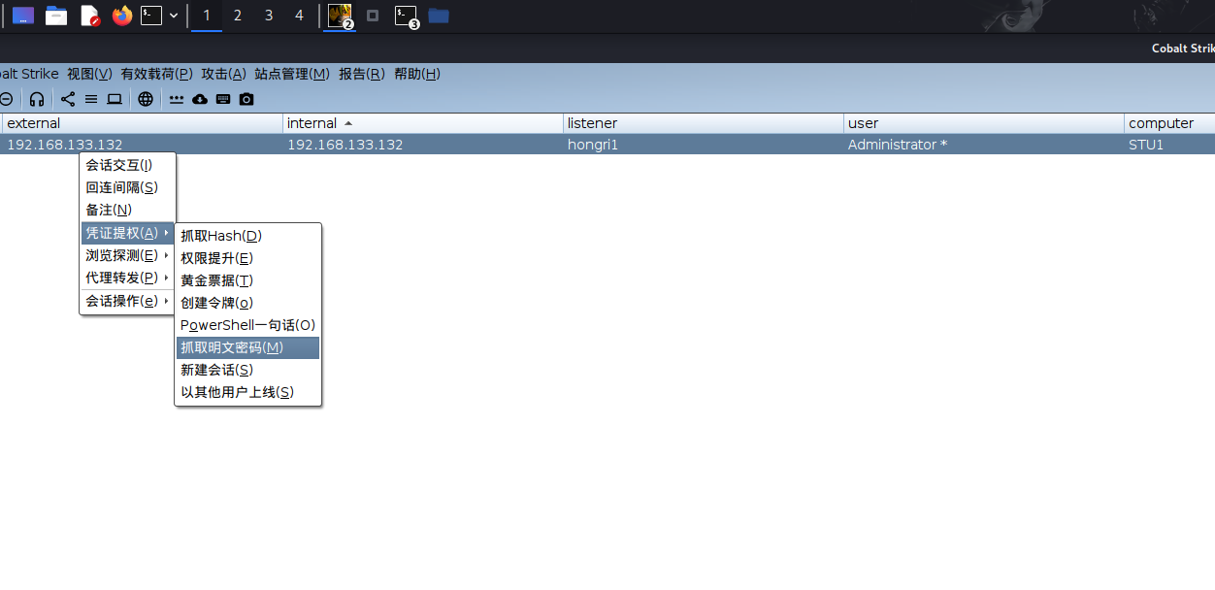
Task: Click the laptop targets view icon
Action: pos(115,99)
